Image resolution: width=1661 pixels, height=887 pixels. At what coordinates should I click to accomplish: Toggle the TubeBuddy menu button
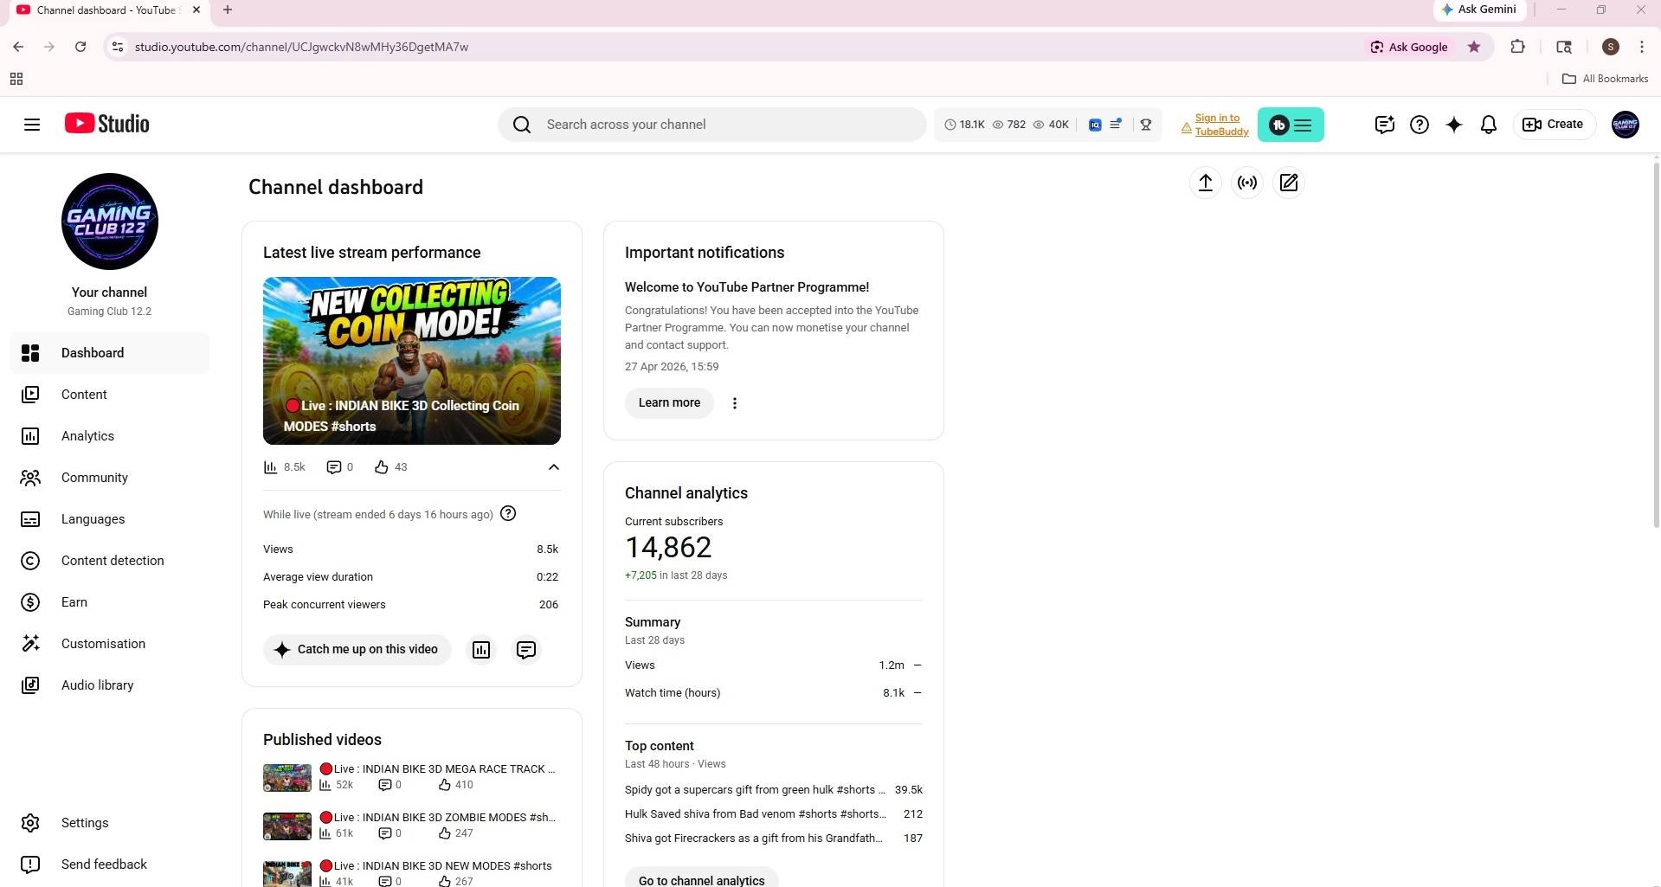point(1290,125)
